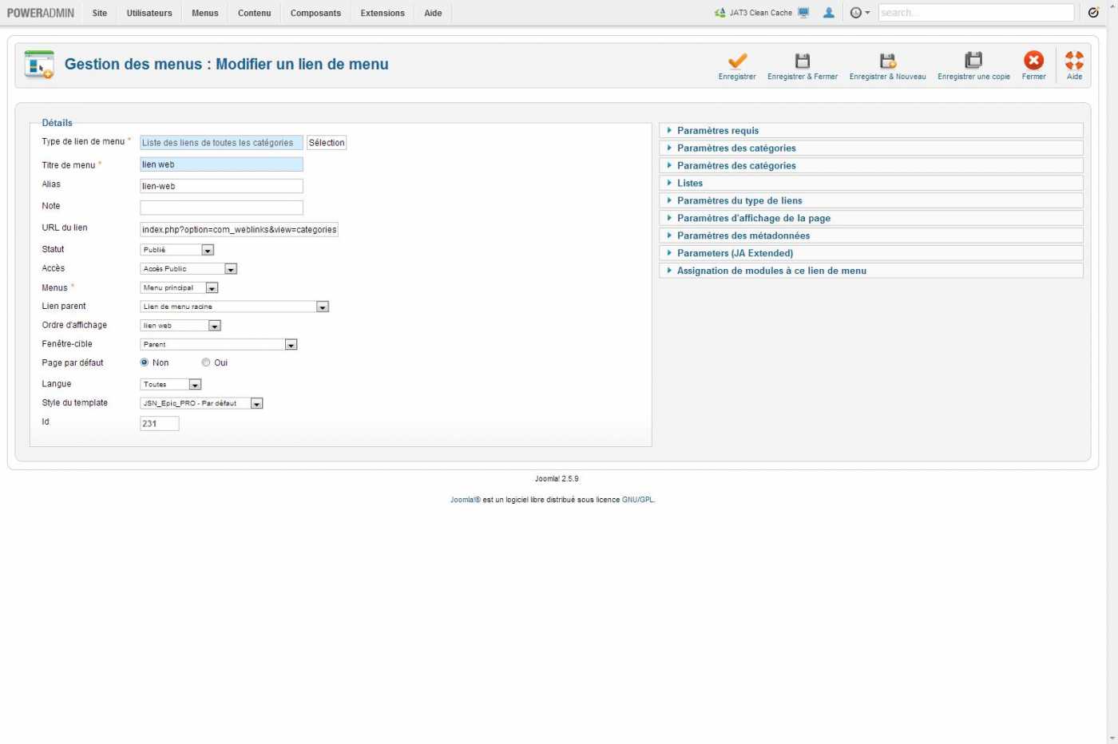This screenshot has width=1118, height=744.
Task: Open the Extensions menu
Action: 383,13
